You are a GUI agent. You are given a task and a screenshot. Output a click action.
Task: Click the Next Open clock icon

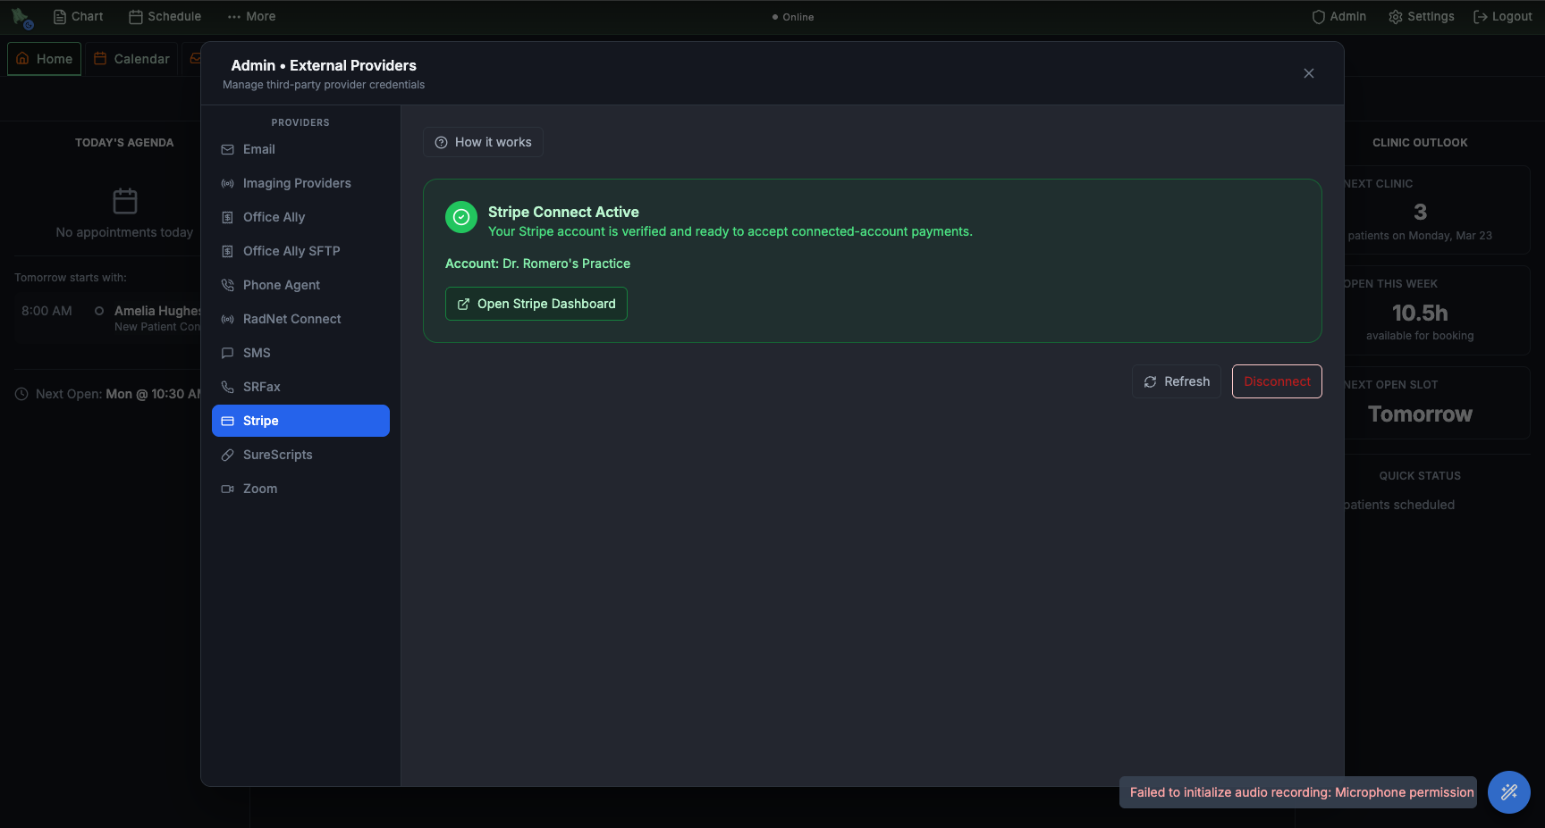coord(21,394)
